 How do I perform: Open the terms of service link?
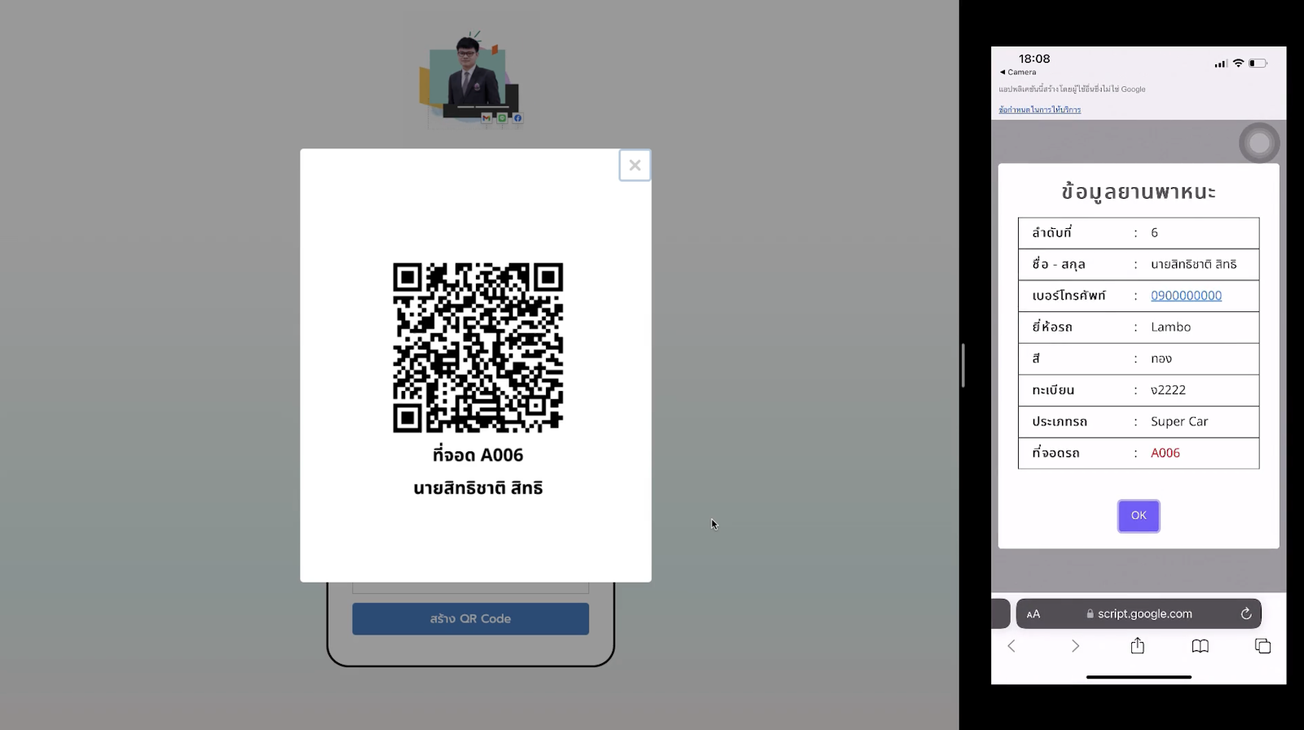tap(1040, 109)
